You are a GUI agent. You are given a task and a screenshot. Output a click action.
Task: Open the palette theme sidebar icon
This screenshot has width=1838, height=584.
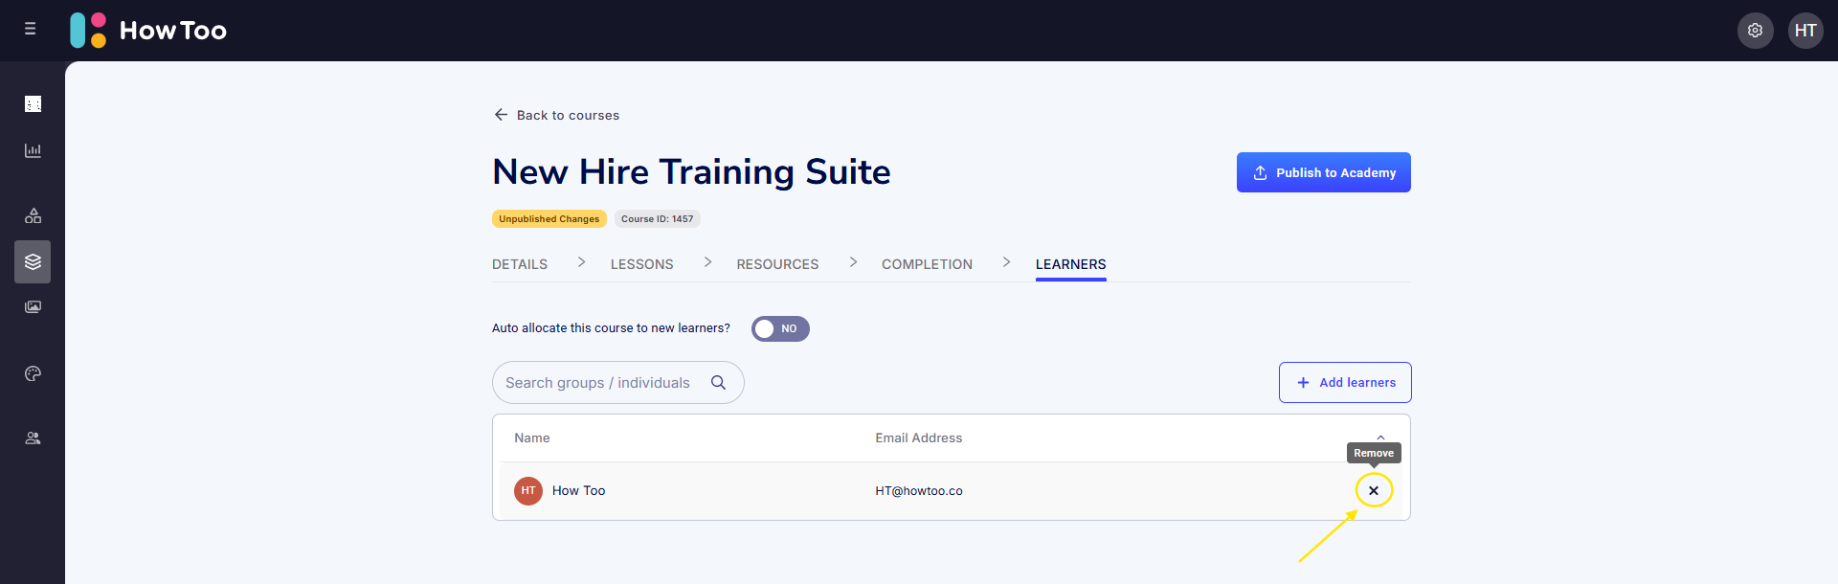click(x=33, y=373)
